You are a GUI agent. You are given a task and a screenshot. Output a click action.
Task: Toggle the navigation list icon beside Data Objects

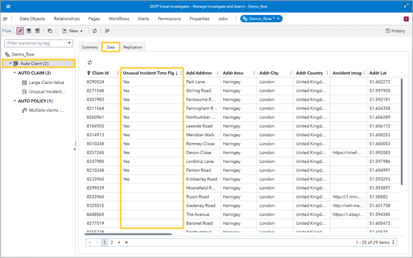(5, 19)
